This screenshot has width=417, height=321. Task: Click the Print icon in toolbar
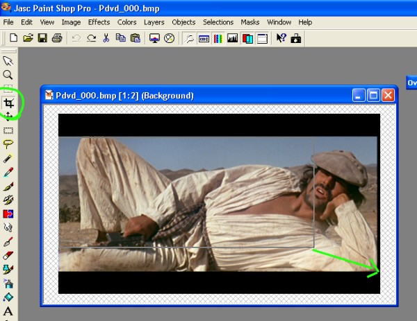[x=56, y=38]
